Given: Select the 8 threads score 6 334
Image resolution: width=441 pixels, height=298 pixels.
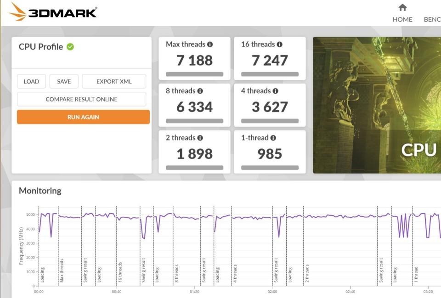Looking at the screenshot, I should 194,107.
